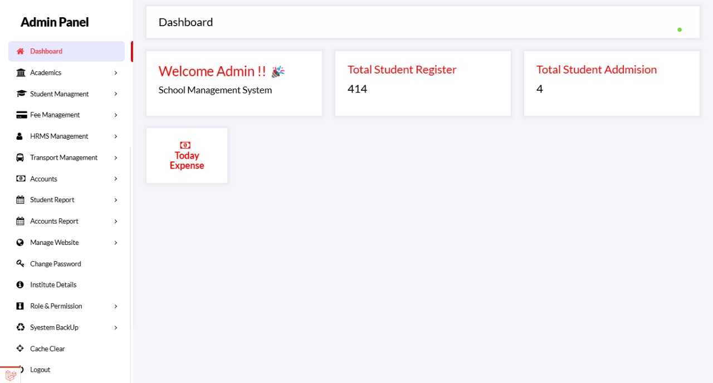Image resolution: width=713 pixels, height=383 pixels.
Task: Expand the HRMS Management chevron
Action: point(116,136)
